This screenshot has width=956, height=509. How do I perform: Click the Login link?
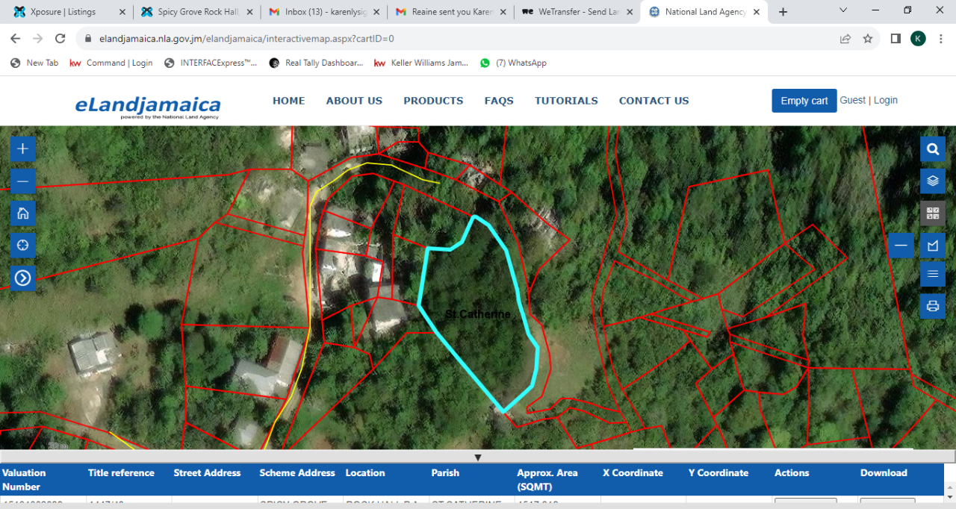[x=886, y=100]
